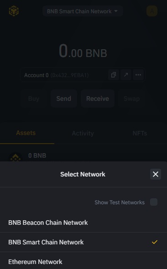Switch to Ethereum Network
167x269 pixels.
tap(83, 262)
